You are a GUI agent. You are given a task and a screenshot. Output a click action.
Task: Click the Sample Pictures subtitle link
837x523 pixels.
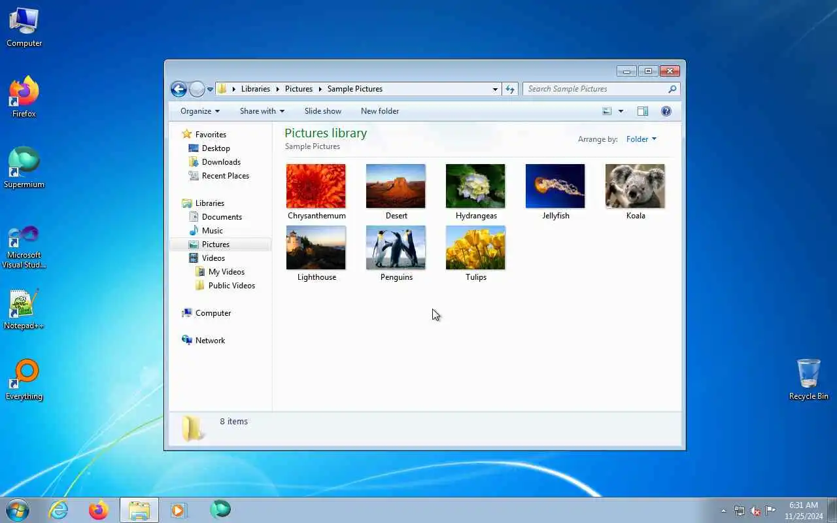[x=313, y=146]
